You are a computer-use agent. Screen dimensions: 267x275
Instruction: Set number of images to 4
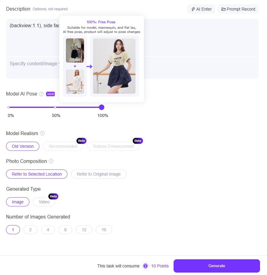coord(48,230)
